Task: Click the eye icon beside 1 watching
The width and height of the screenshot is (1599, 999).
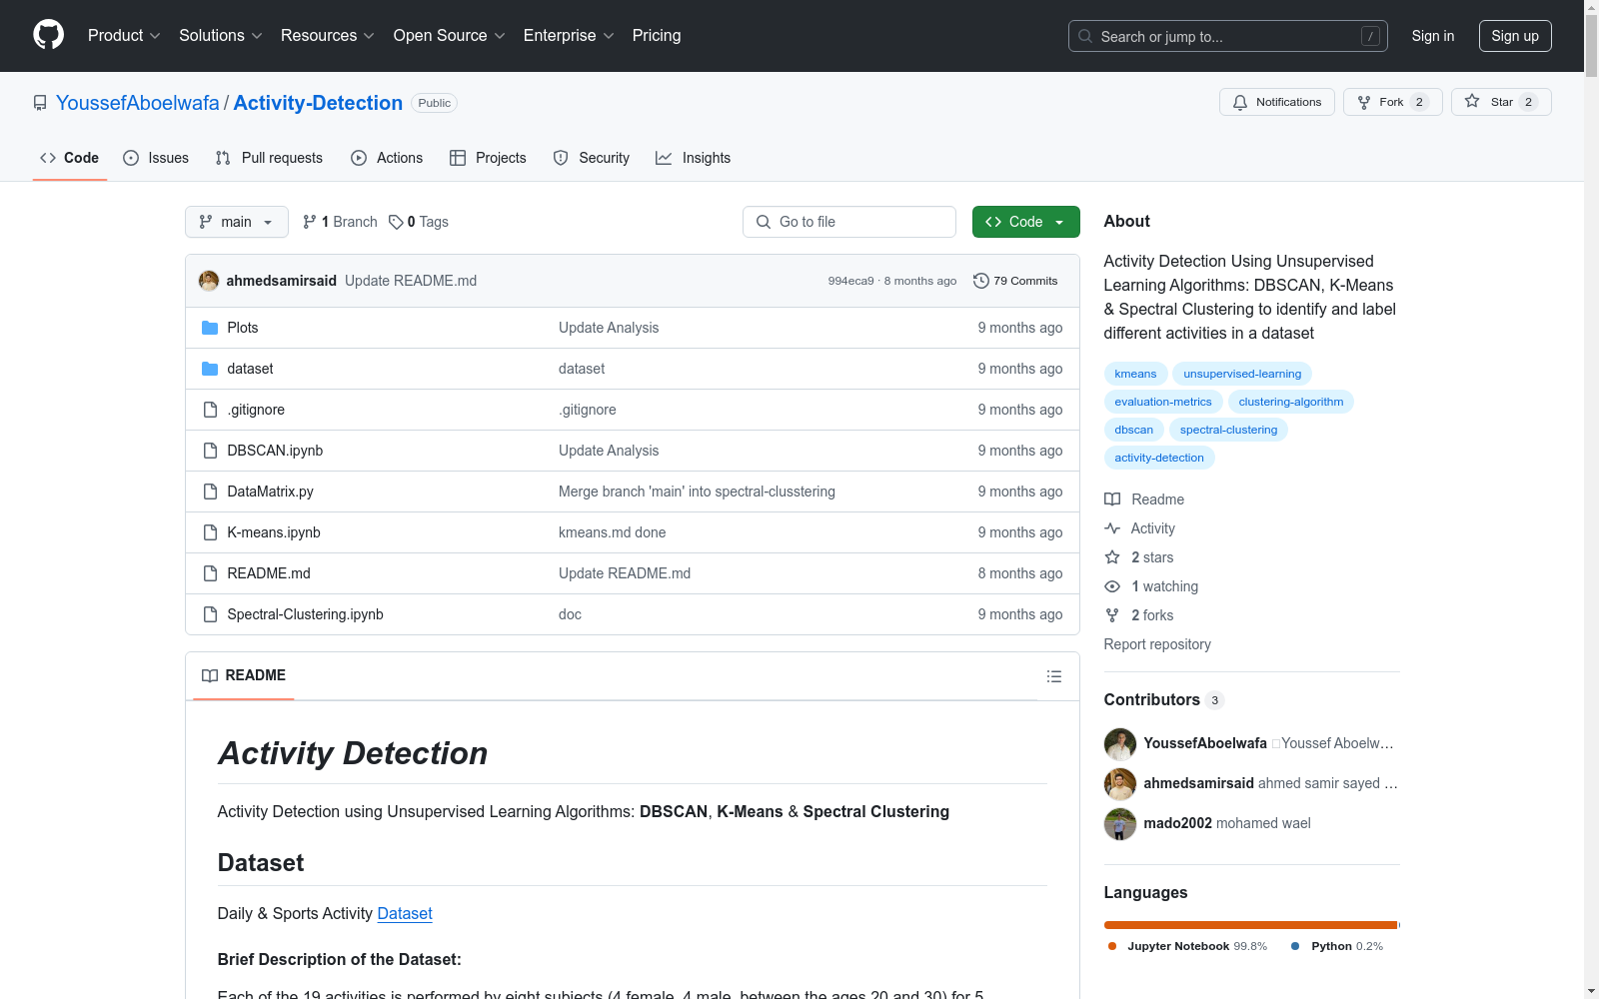Action: [1112, 586]
